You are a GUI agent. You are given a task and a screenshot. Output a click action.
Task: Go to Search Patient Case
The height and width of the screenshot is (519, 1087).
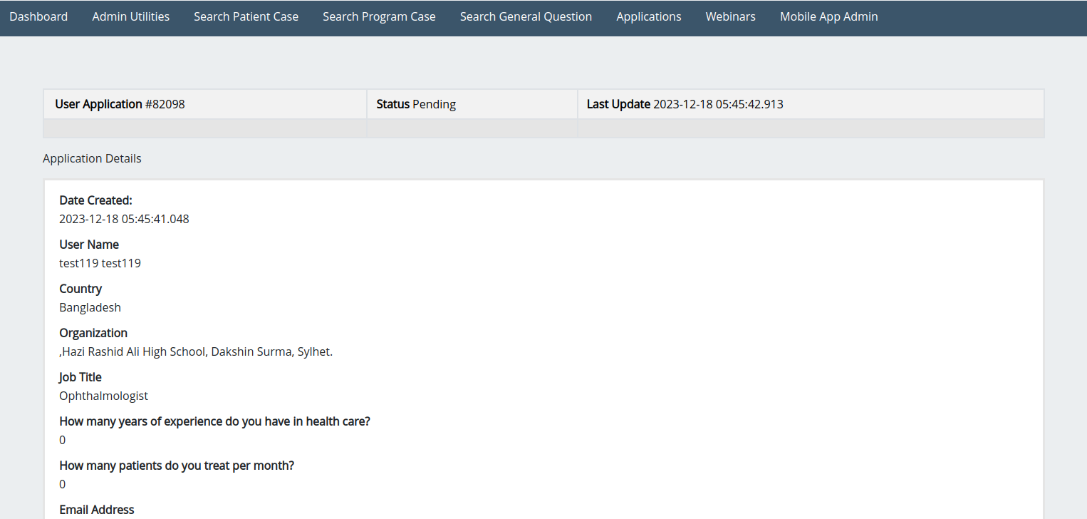tap(246, 16)
